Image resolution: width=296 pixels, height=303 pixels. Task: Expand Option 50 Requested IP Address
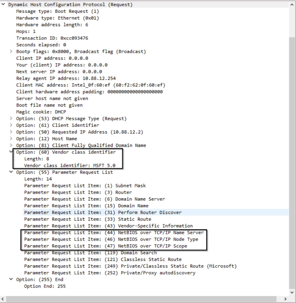coord(11,132)
